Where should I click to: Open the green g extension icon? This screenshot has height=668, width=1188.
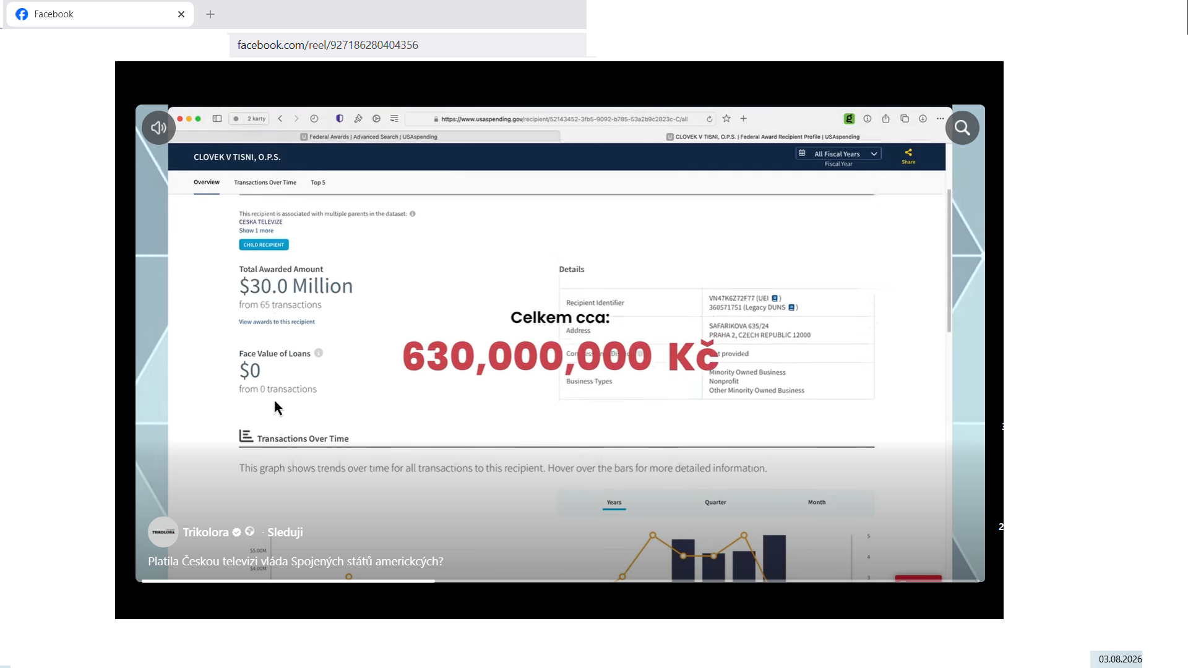[849, 119]
